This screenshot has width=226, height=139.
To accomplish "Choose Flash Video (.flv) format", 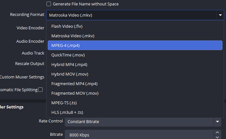I will click(x=135, y=26).
